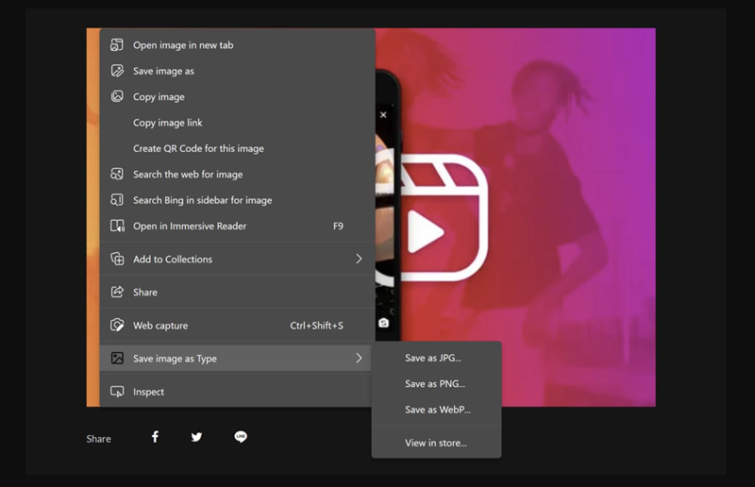
Task: Choose Save as PNG option
Action: click(434, 384)
